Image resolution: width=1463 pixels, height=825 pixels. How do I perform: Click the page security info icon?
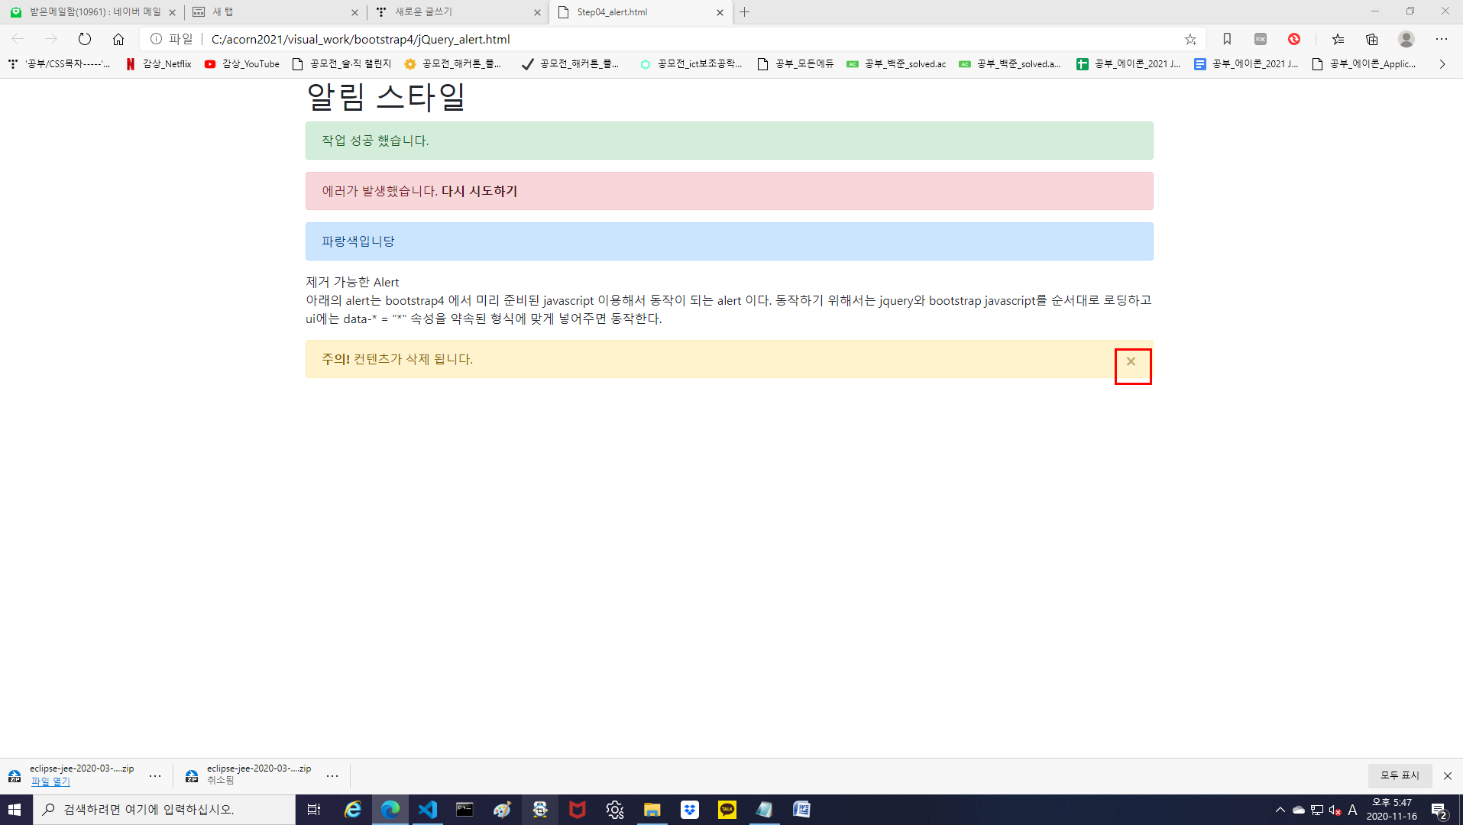point(156,39)
